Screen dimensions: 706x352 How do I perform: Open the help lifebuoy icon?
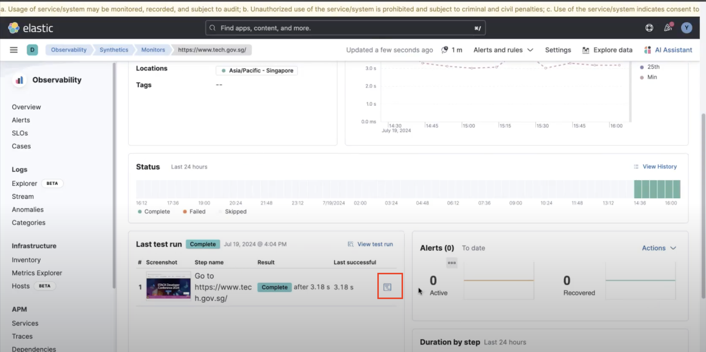point(649,28)
